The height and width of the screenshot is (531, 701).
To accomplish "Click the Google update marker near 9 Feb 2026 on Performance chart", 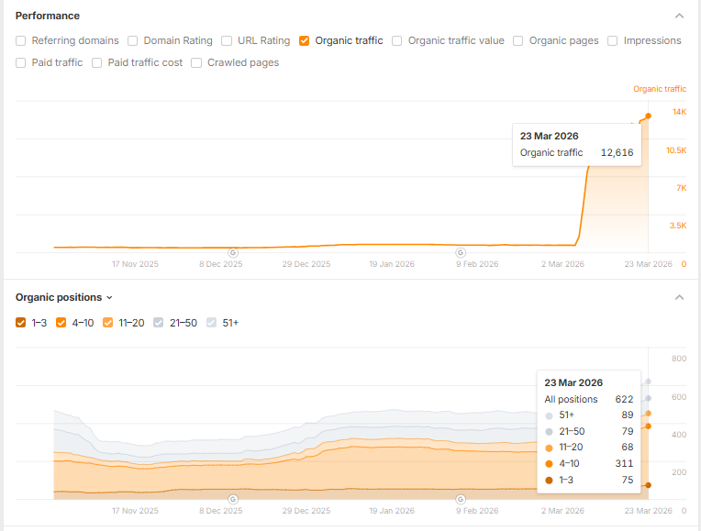I will click(x=461, y=252).
